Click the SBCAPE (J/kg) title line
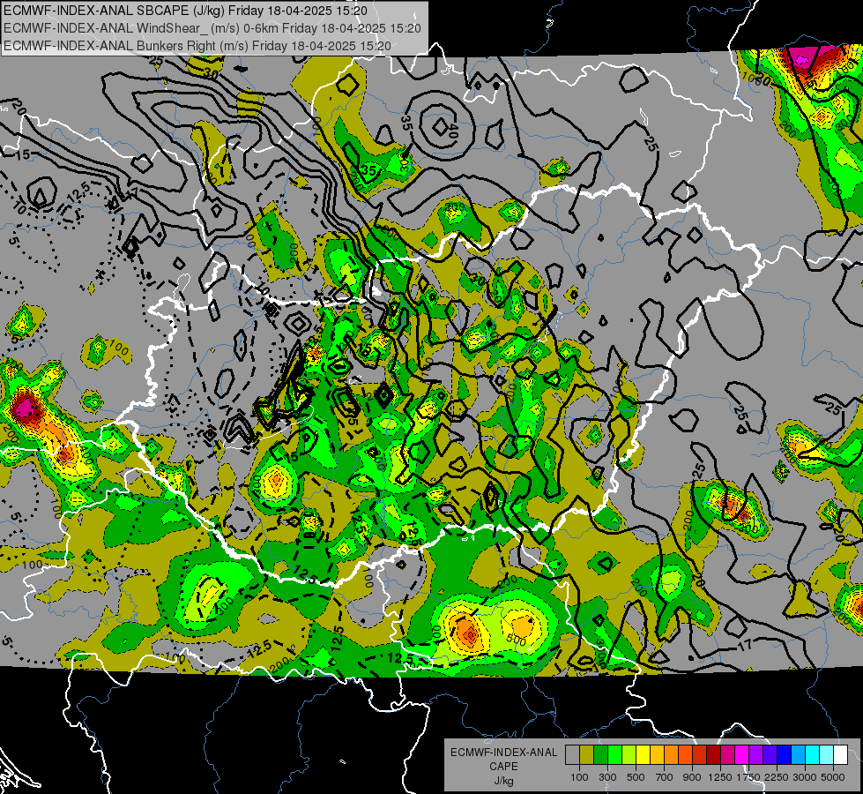Screen dimensions: 863x794 [x=185, y=11]
